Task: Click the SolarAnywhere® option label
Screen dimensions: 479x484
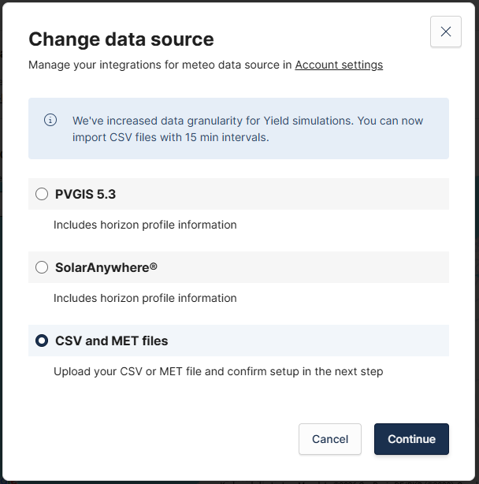Action: pos(106,267)
